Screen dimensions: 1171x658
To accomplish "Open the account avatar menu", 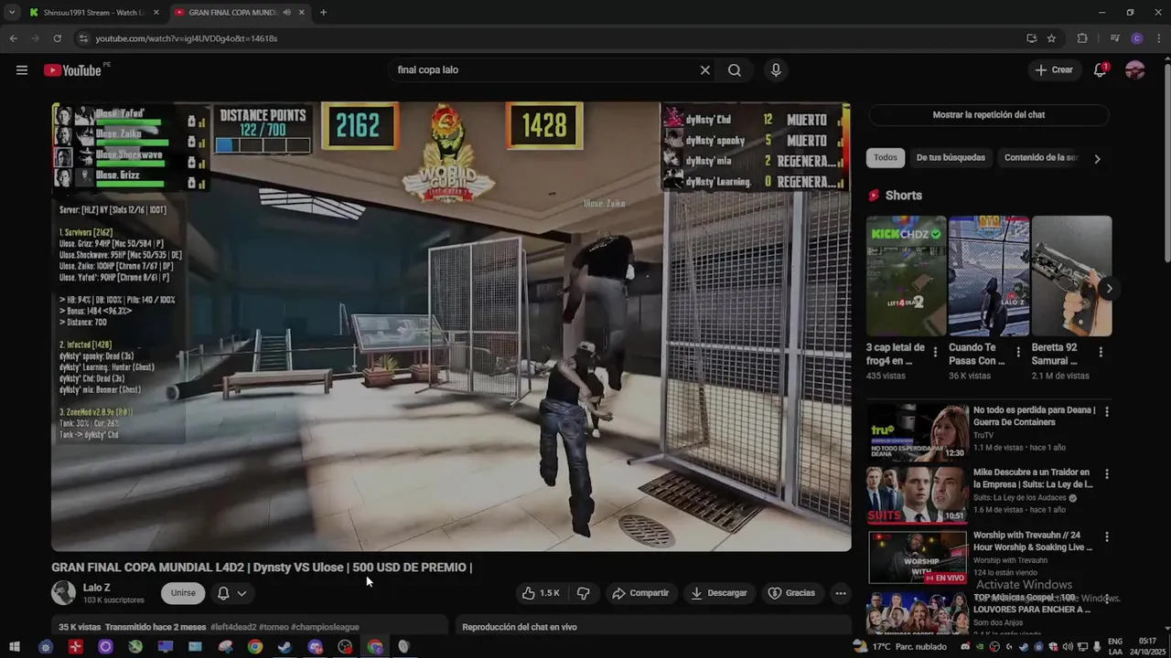I will [x=1135, y=70].
